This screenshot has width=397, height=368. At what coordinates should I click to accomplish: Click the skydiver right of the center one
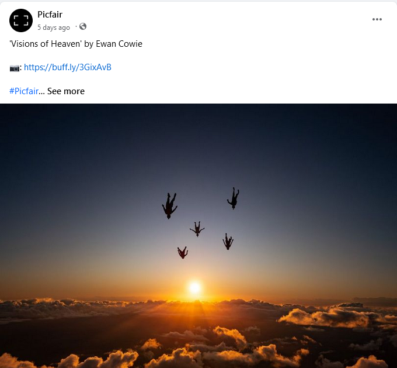[x=228, y=241]
